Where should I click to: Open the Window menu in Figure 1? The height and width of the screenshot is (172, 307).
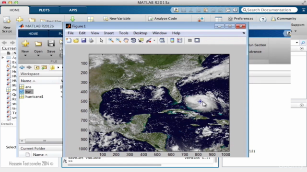tap(160, 33)
